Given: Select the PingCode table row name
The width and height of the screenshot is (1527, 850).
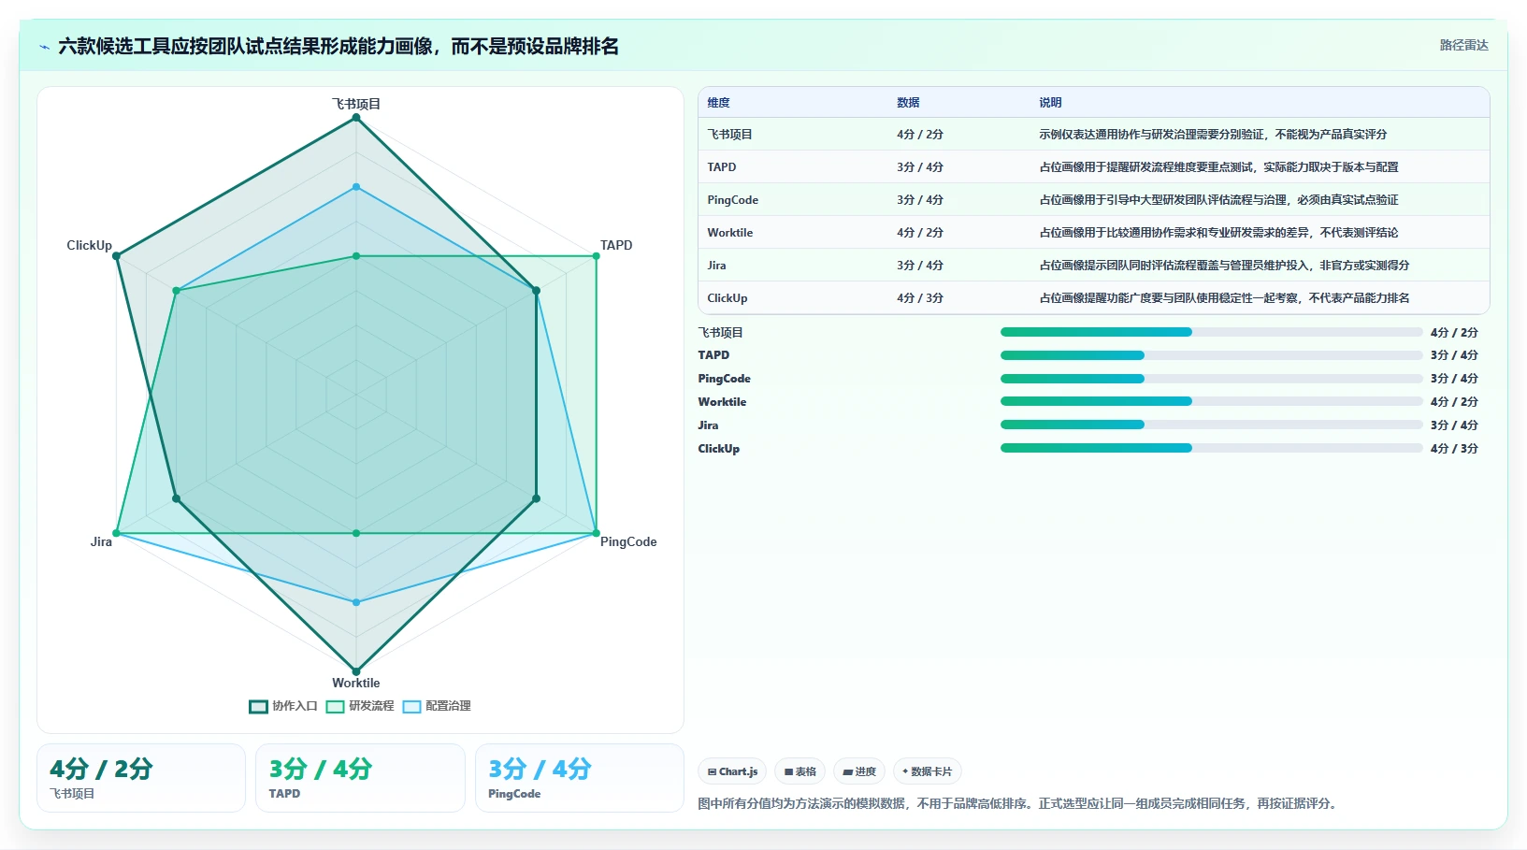Looking at the screenshot, I should (x=732, y=200).
